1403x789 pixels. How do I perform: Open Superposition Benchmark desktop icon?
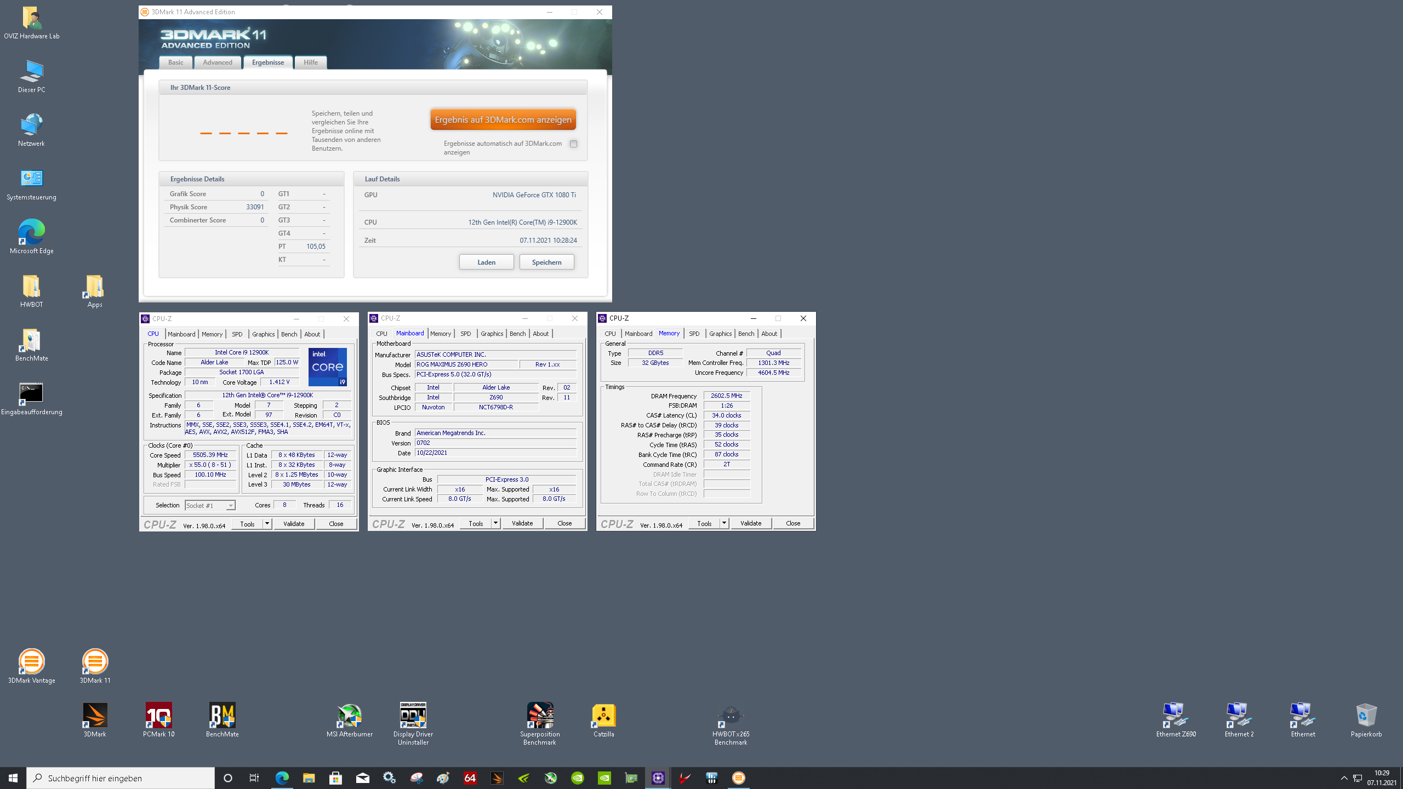pos(540,723)
